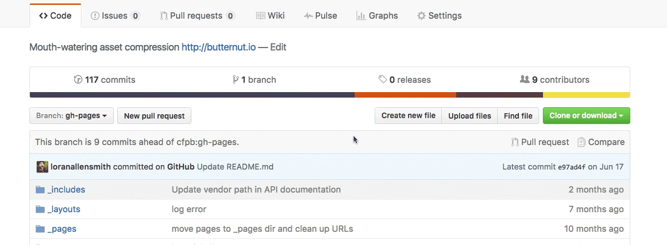
Task: Expand the Clone or download menu
Action: (586, 116)
